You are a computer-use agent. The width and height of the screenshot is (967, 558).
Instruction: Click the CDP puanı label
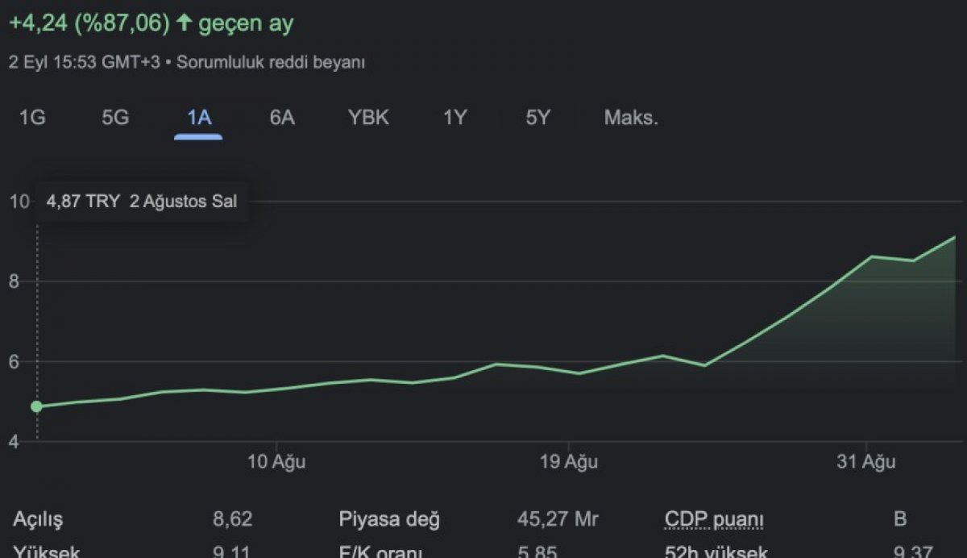pyautogui.click(x=714, y=519)
